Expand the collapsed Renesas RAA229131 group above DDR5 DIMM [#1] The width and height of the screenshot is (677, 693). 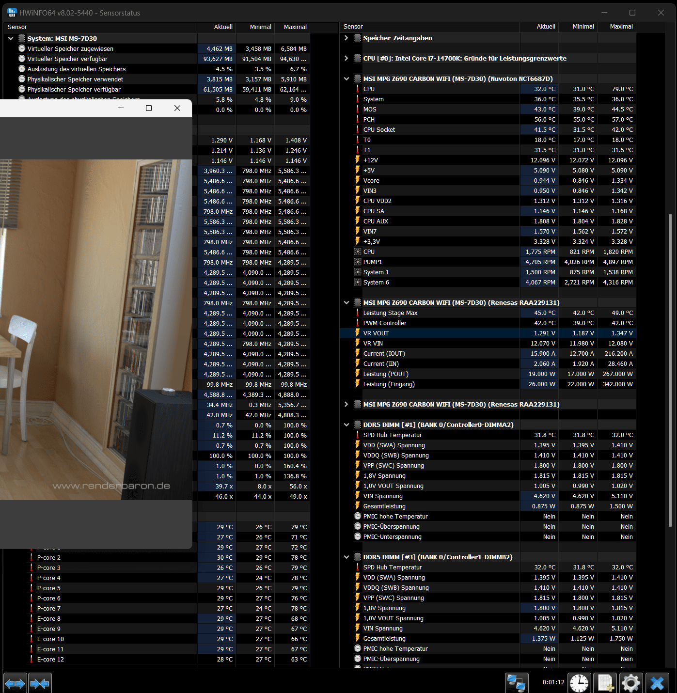346,404
